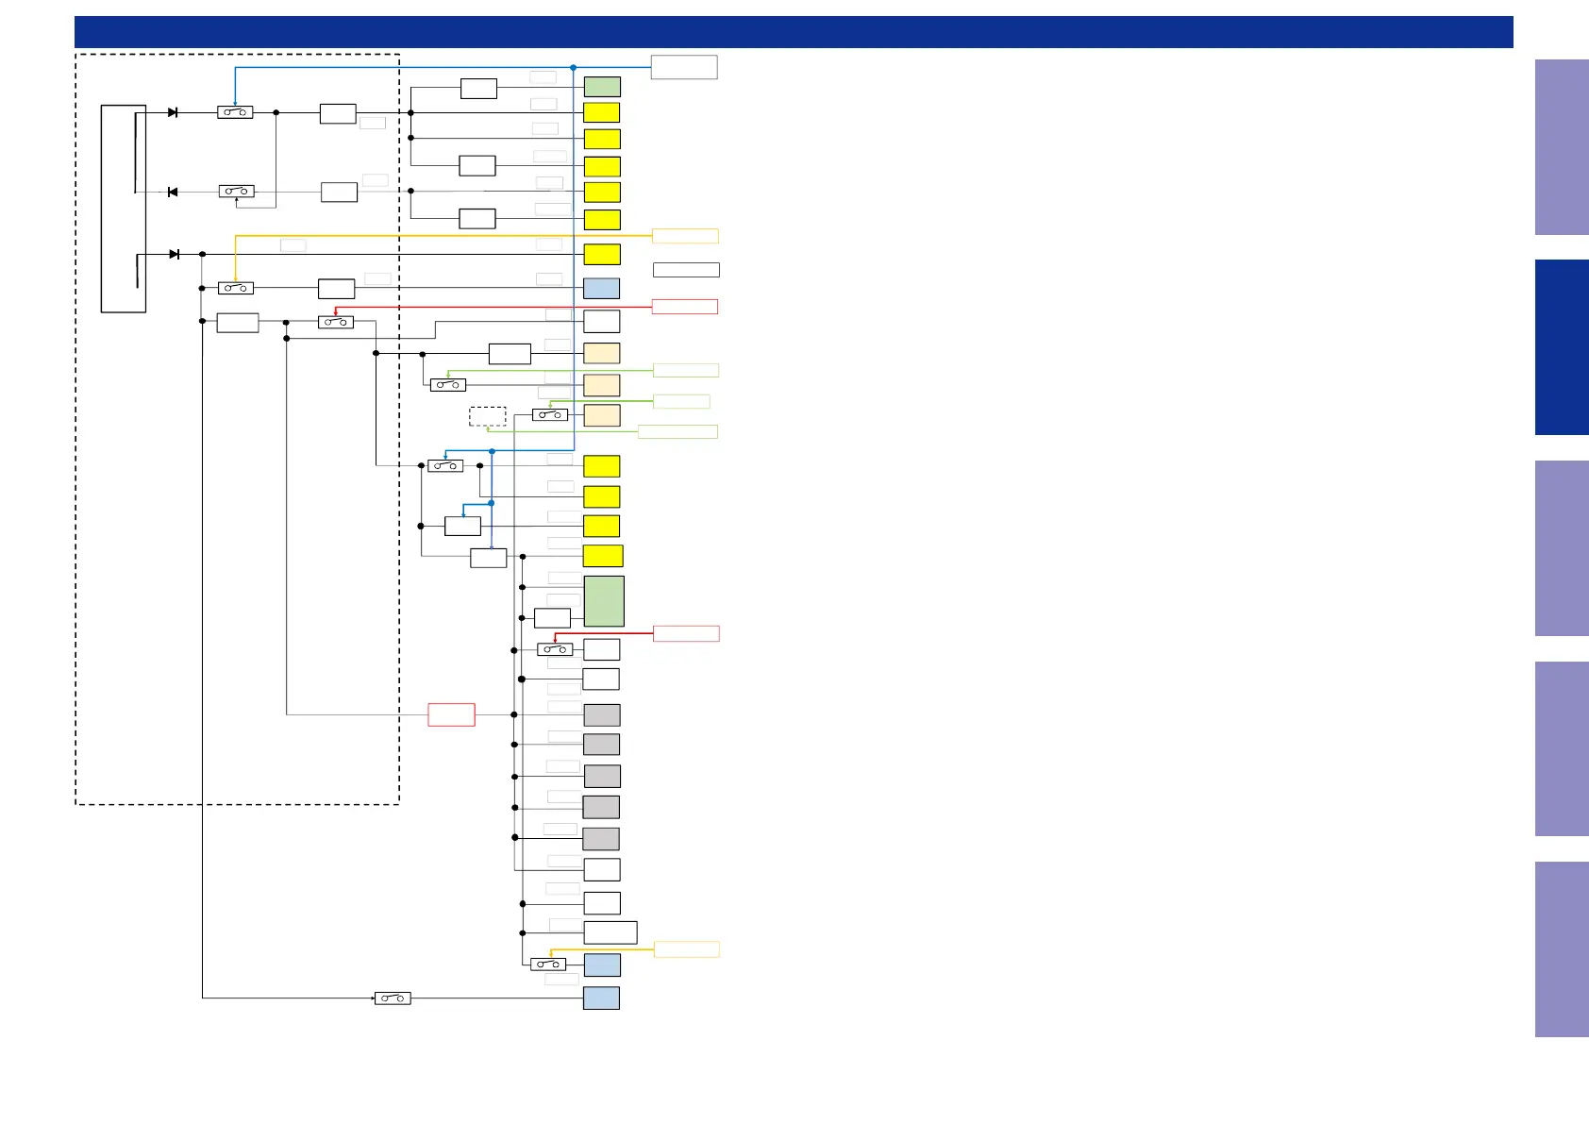Viewport: 1589px width, 1124px height.
Task: Click the tall green block in the diagram
Action: click(604, 601)
